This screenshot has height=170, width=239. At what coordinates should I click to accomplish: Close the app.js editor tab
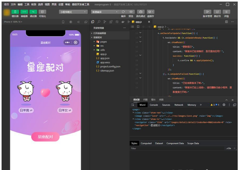[149, 22]
